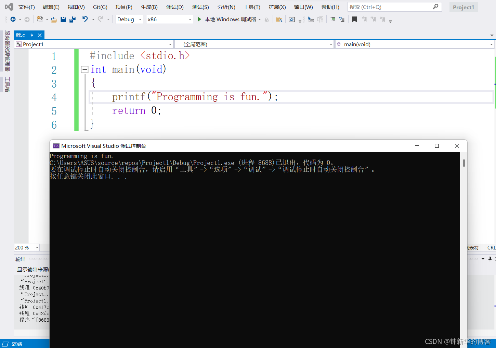Close the 源.c tab
This screenshot has height=348, width=496.
point(40,35)
